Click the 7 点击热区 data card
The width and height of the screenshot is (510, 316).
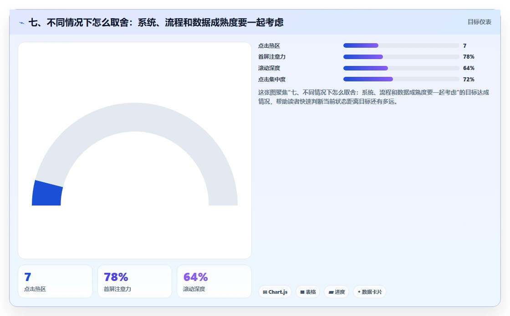55,281
